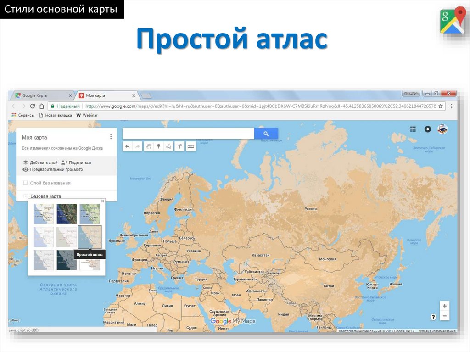Click into the map search field
Viewport: 470px width, 352px height.
pyautogui.click(x=188, y=134)
